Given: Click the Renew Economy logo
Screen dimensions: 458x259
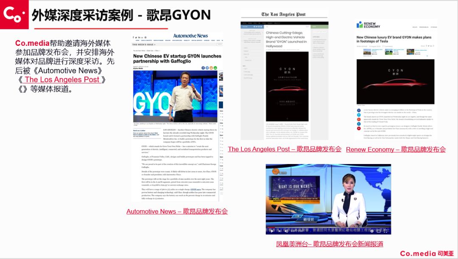Looking at the screenshot, I should coord(369,25).
